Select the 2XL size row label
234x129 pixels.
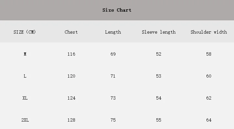(25, 120)
